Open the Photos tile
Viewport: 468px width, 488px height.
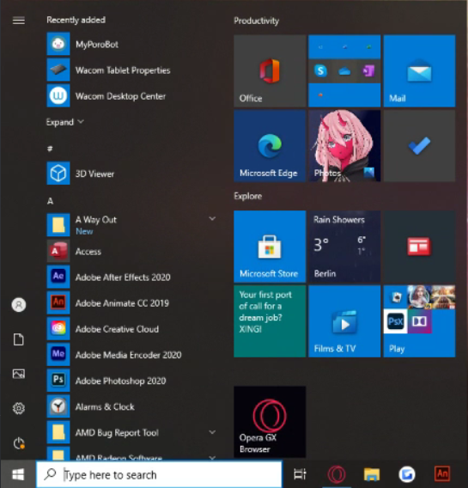(x=344, y=146)
